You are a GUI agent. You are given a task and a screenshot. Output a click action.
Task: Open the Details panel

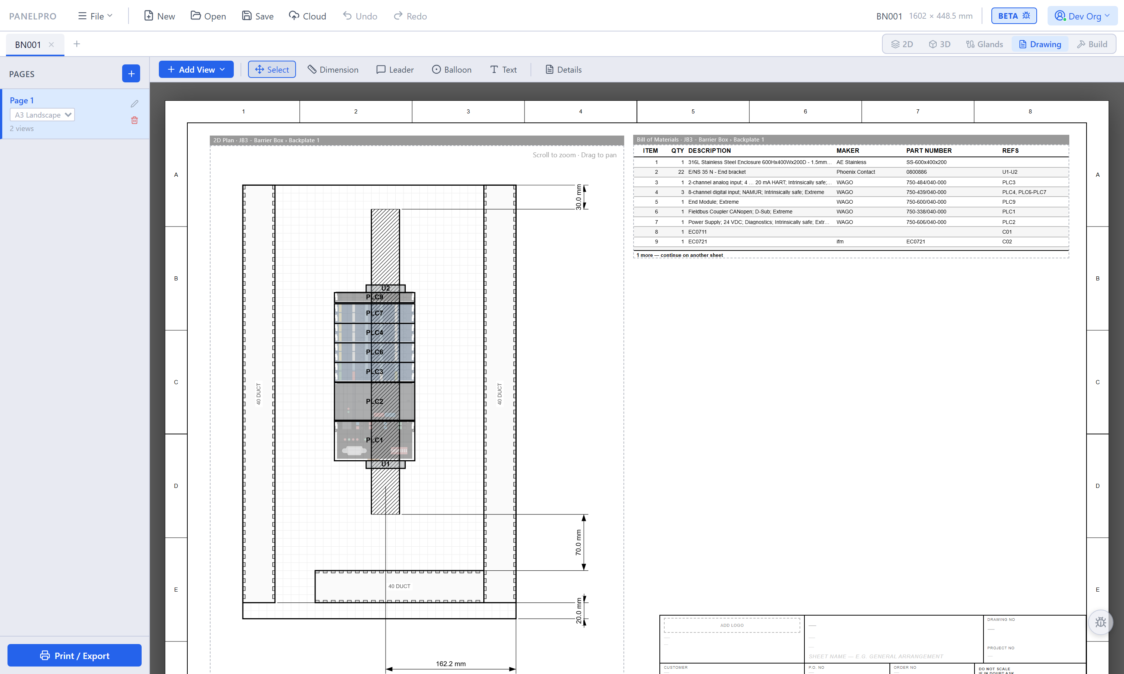click(x=563, y=70)
